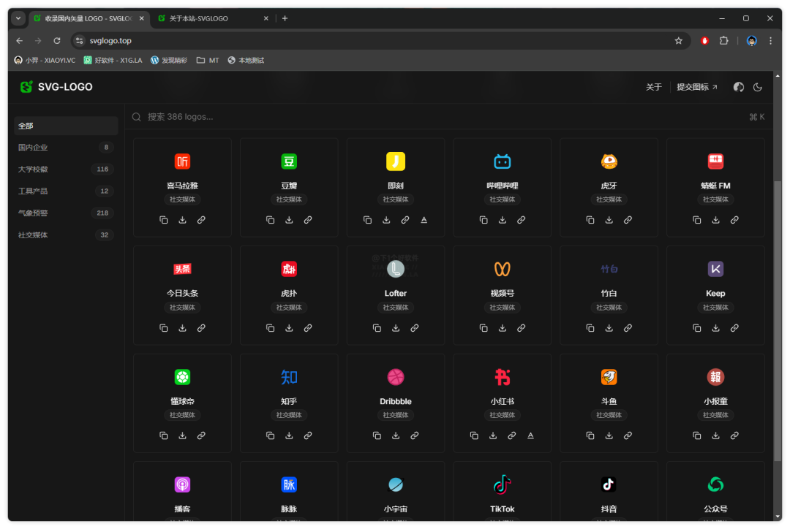Click the page vertical scrollbar
The image size is (790, 529).
click(x=778, y=319)
